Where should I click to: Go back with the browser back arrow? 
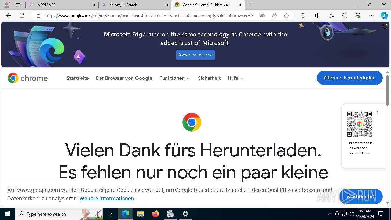pos(9,16)
